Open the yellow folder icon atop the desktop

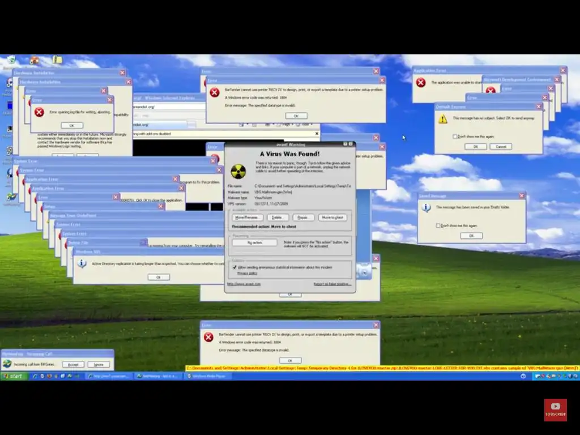pos(57,59)
